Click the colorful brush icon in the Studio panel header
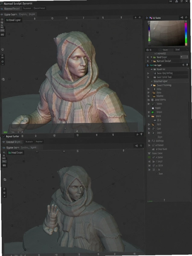This screenshot has height=256, width=192. (x=151, y=18)
